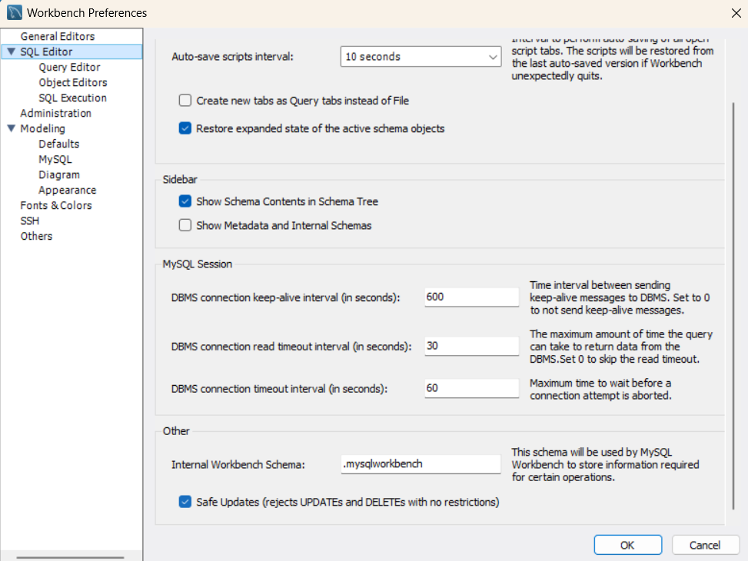Close the Workbench Preferences window

[736, 13]
